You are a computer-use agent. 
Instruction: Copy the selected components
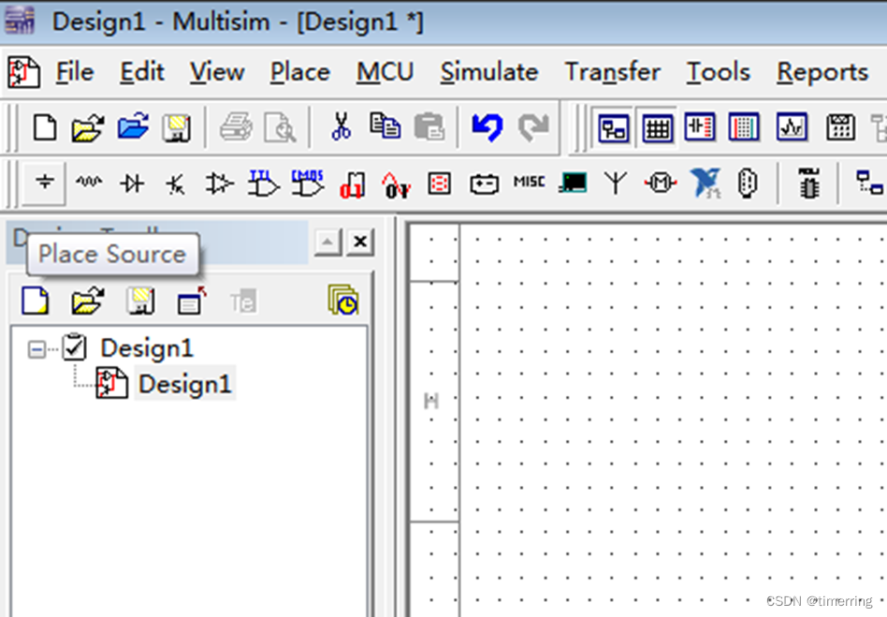pyautogui.click(x=385, y=125)
